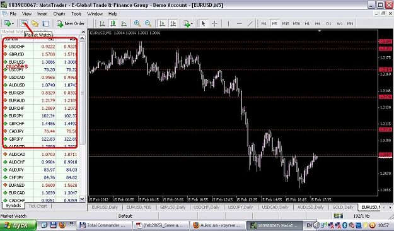The image size is (394, 231).
Task: Switch to M15 timeframe
Action: tap(286, 23)
